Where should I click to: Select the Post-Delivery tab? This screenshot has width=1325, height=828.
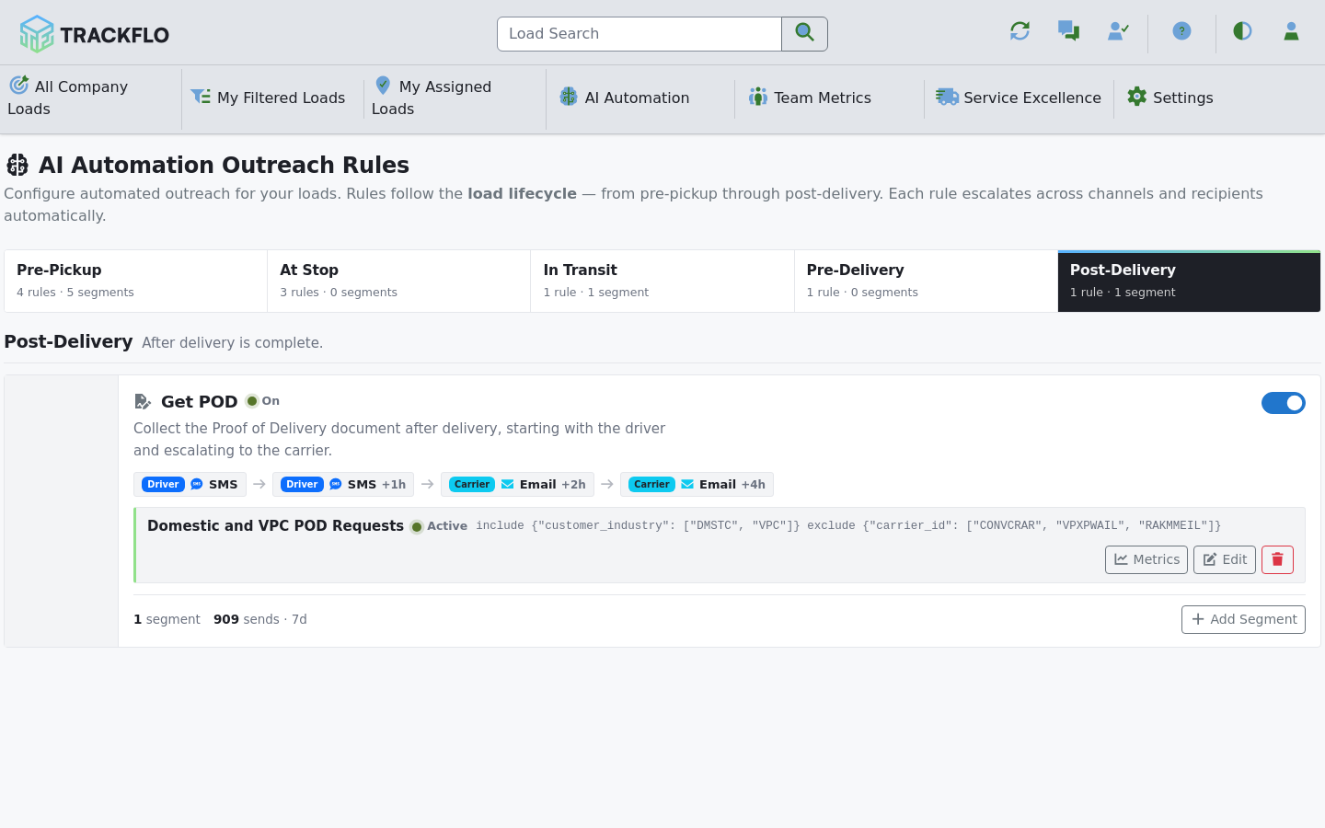tap(1189, 281)
